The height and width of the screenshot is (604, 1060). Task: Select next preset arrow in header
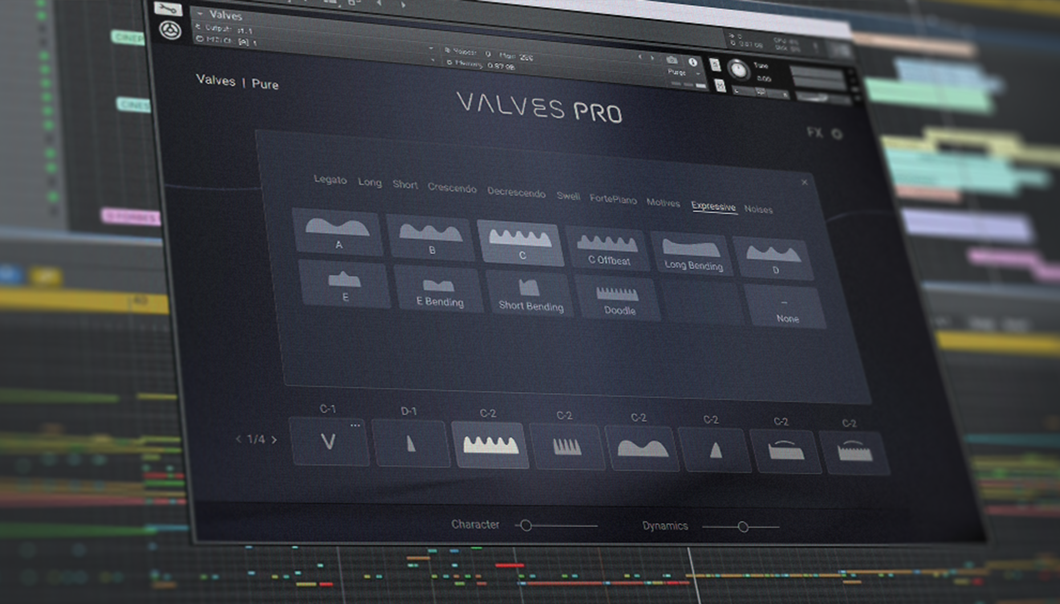(x=653, y=58)
